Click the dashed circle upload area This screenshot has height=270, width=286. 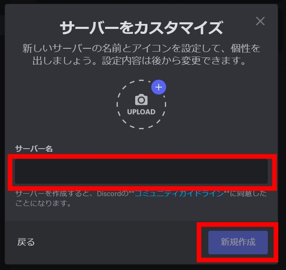[x=141, y=104]
